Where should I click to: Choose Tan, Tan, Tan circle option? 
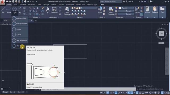(x=20, y=46)
